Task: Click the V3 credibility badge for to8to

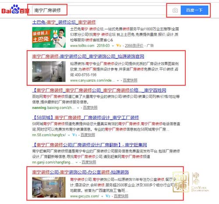Action: (x=119, y=46)
